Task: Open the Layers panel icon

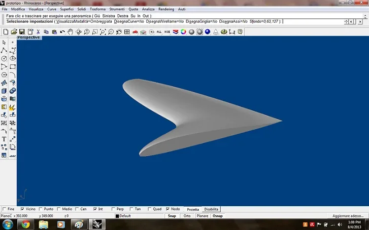Action: coord(175,32)
